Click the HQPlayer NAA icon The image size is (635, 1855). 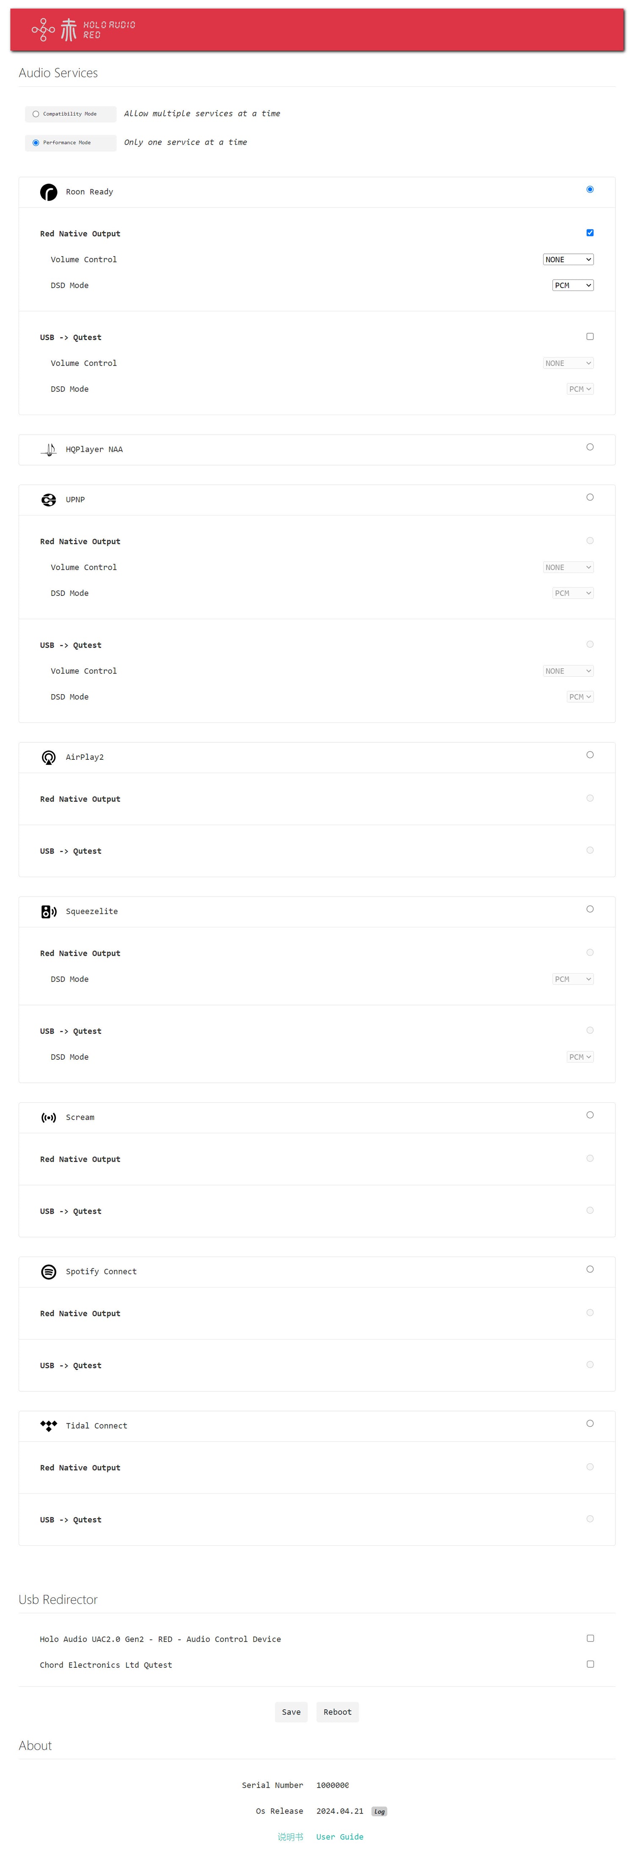48,449
